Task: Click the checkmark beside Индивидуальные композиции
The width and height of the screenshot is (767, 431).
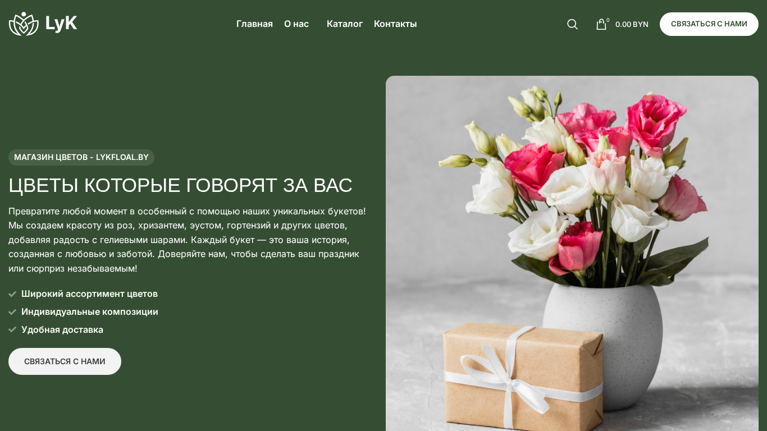Action: coord(12,312)
